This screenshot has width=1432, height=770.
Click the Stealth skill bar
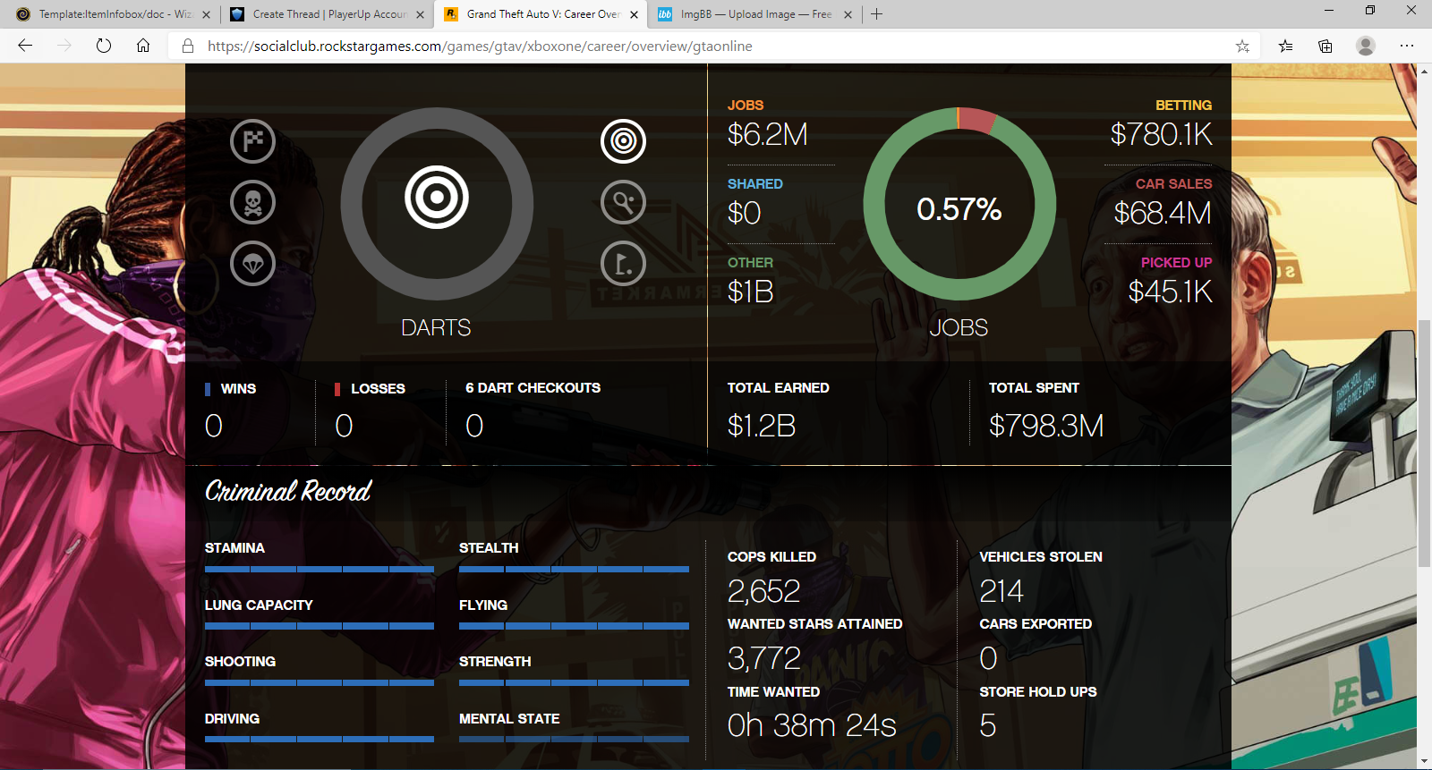coord(574,569)
